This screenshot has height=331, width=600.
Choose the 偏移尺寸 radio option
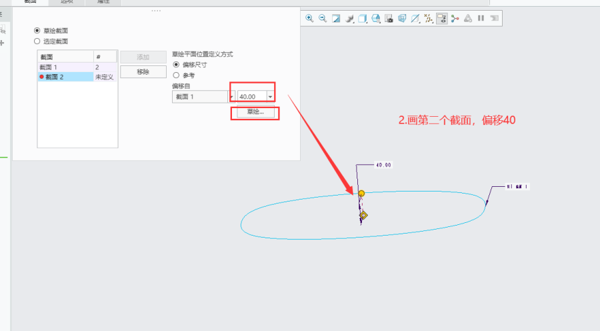coord(176,65)
